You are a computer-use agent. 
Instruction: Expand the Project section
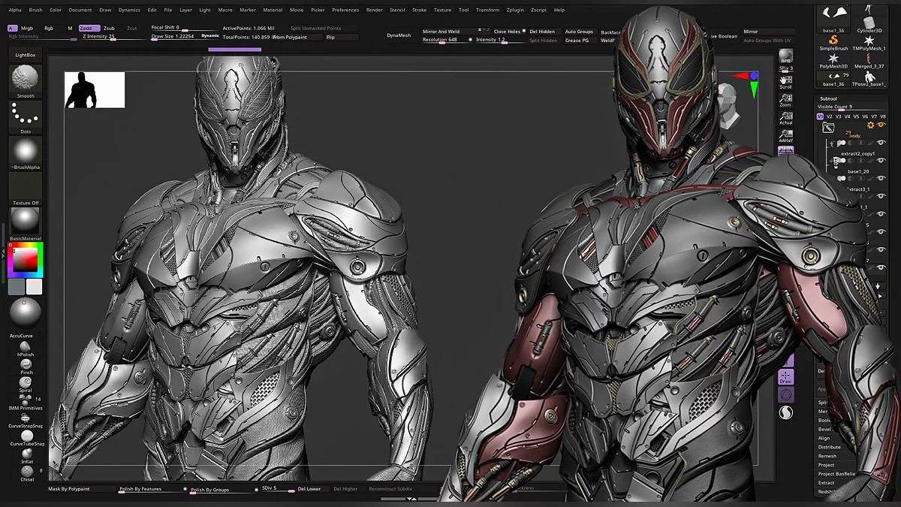pos(826,465)
